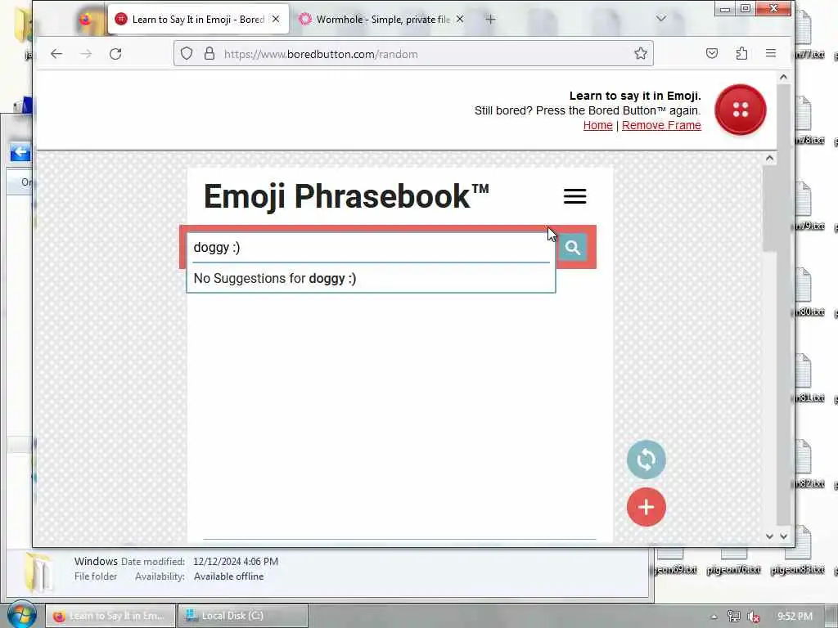Viewport: 838px width, 628px height.
Task: Show hidden tray icons arrow
Action: (x=714, y=617)
